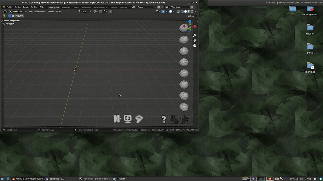Enable X-ray viewing mode
Screen dimensions: 323x181
tap(178, 11)
